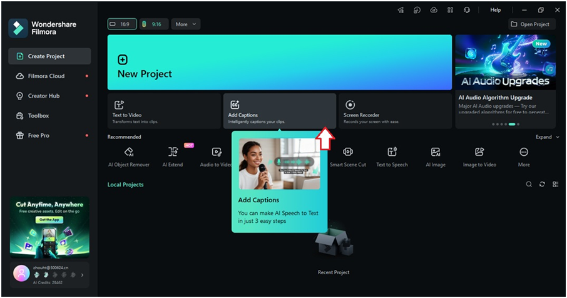
Task: Click the Cut Anytime, Anywhere promo banner
Action: tap(49, 227)
